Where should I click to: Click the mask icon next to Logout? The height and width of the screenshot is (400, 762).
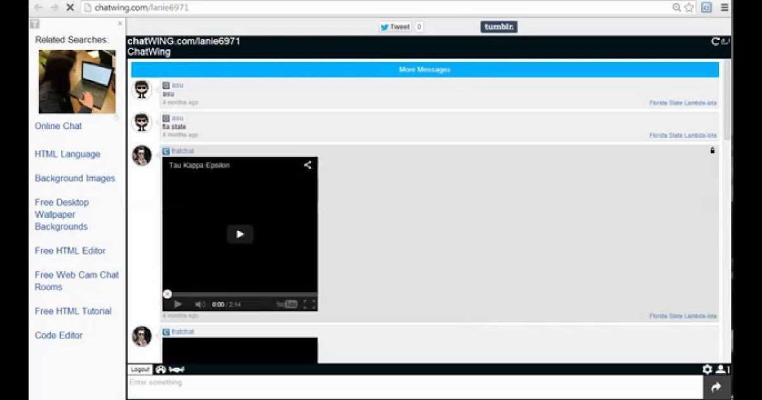[160, 369]
